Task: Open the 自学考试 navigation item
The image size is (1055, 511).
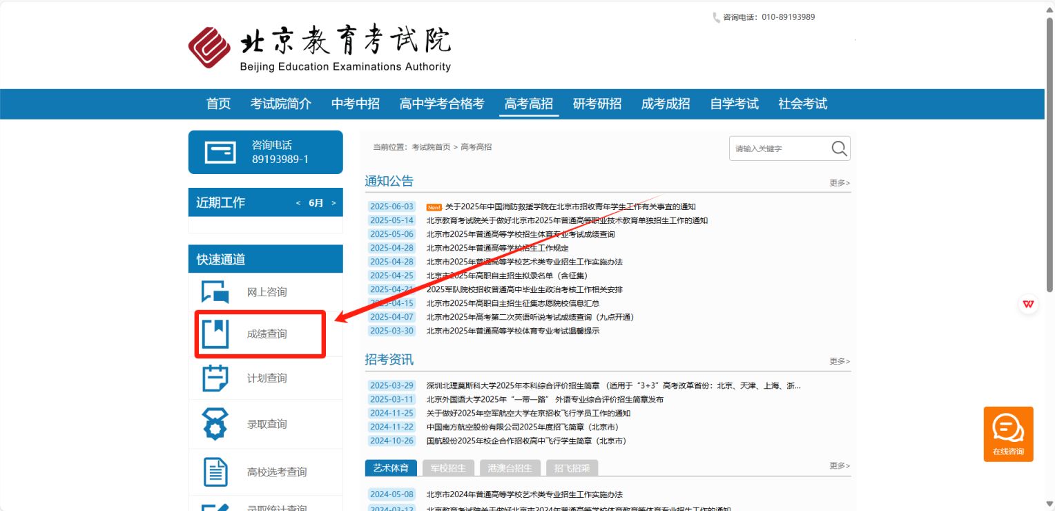Action: (735, 104)
